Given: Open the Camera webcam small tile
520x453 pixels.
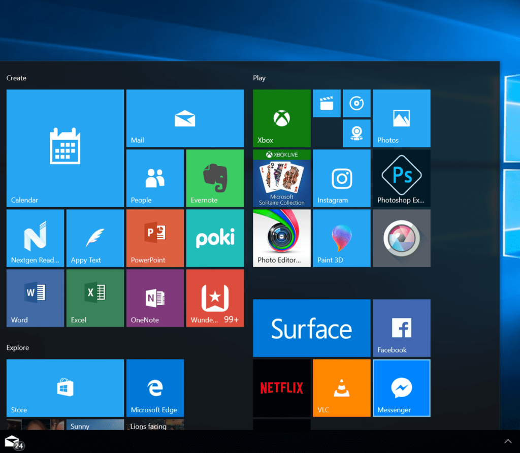Looking at the screenshot, I should coord(356,134).
